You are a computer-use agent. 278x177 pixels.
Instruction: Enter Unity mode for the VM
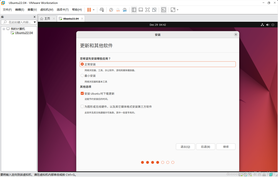pyautogui.click(x=154, y=10)
